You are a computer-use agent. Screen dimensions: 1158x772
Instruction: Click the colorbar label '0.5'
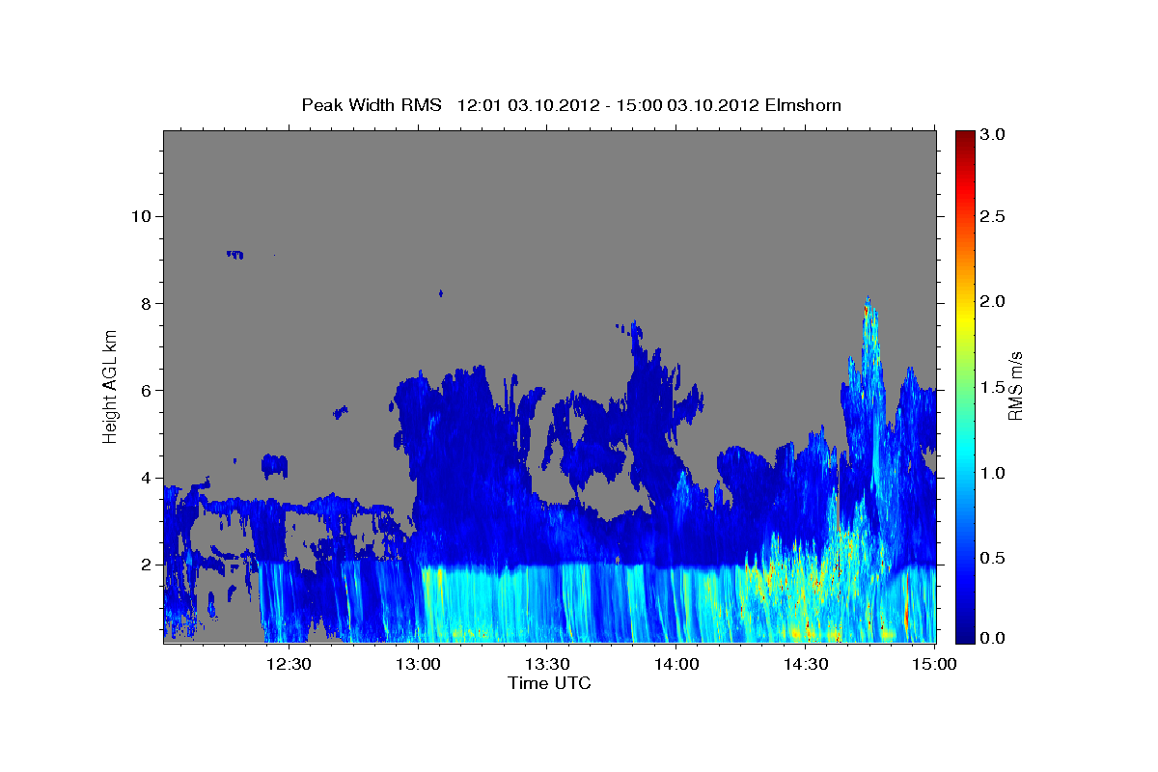[993, 558]
